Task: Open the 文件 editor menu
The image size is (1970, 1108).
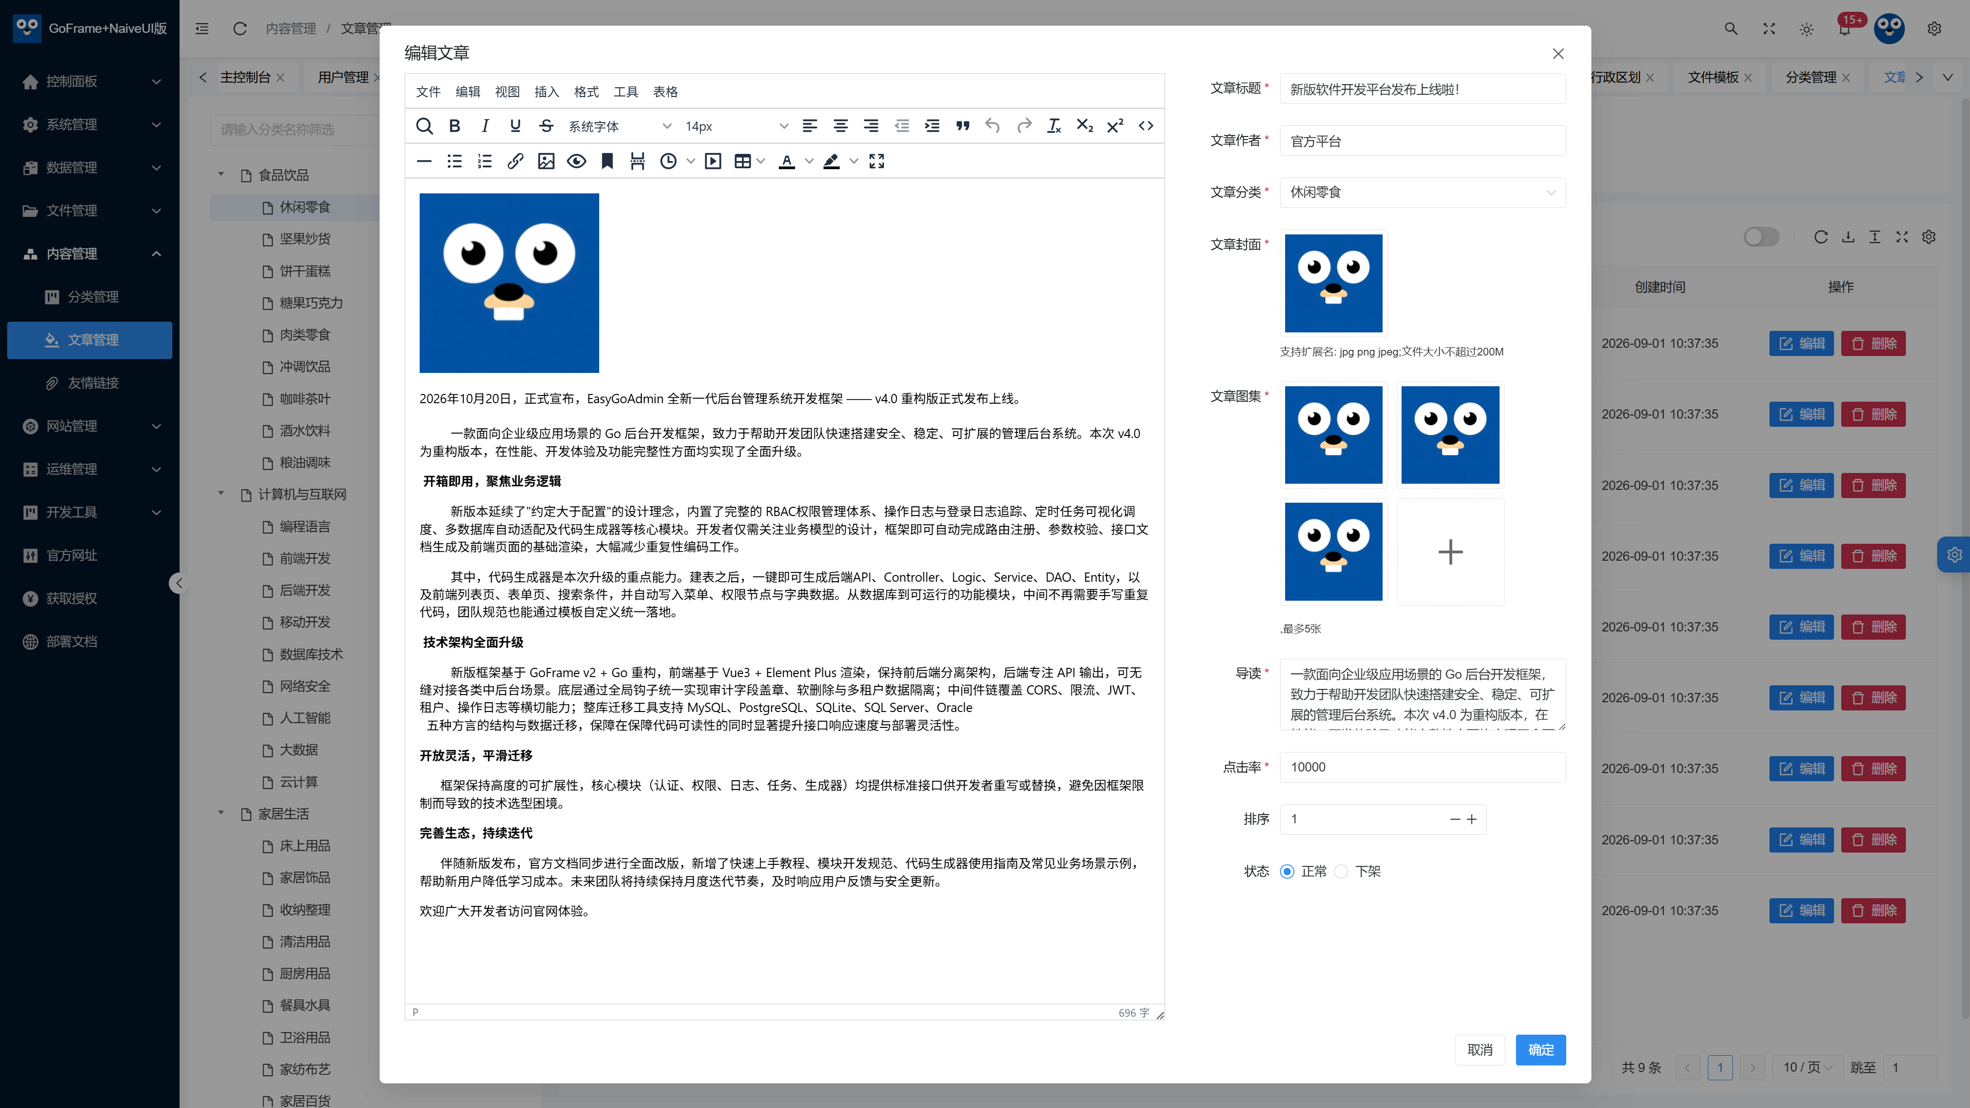Action: pyautogui.click(x=428, y=92)
